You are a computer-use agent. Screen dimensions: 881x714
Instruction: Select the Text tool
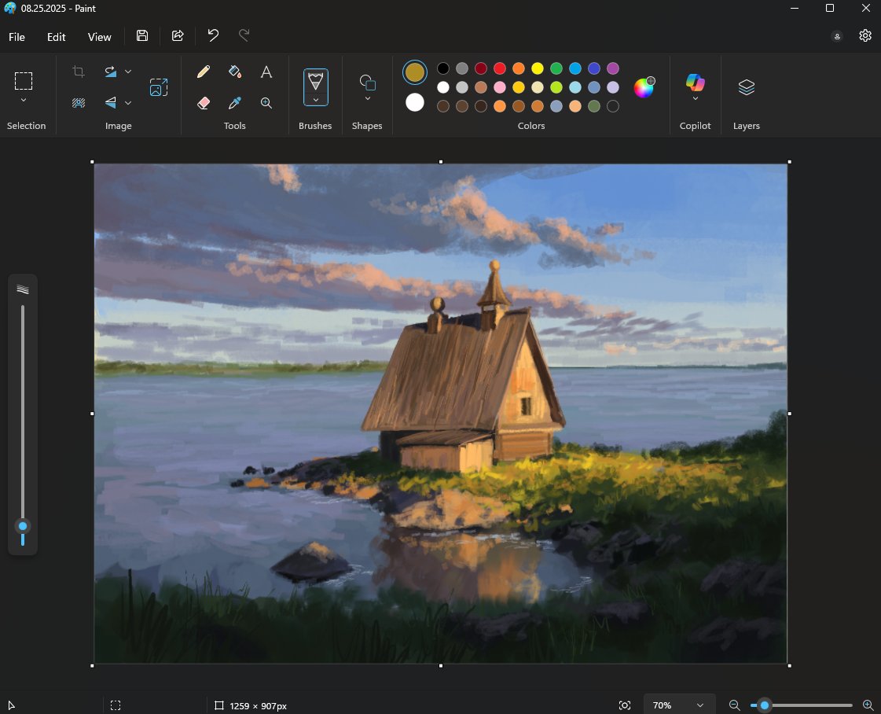[266, 72]
